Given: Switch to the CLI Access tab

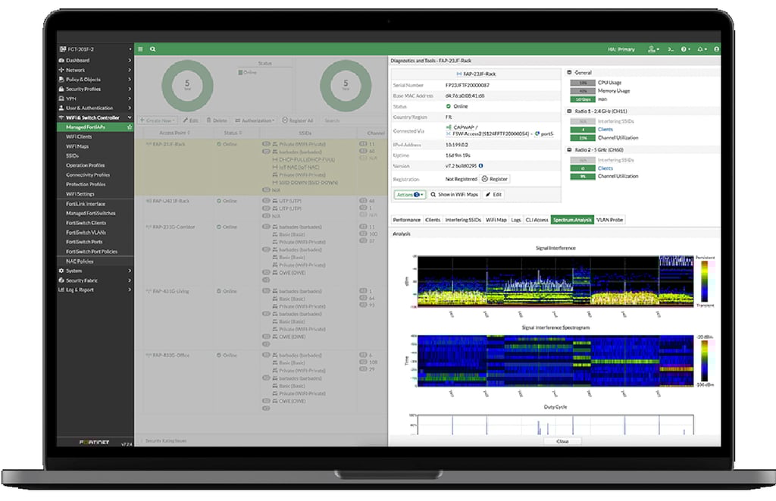Looking at the screenshot, I should tap(537, 220).
